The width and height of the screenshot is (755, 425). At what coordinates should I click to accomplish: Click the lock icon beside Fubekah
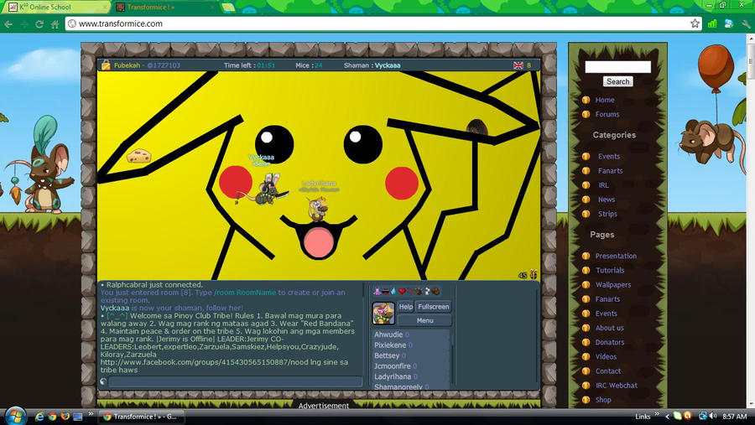click(106, 65)
